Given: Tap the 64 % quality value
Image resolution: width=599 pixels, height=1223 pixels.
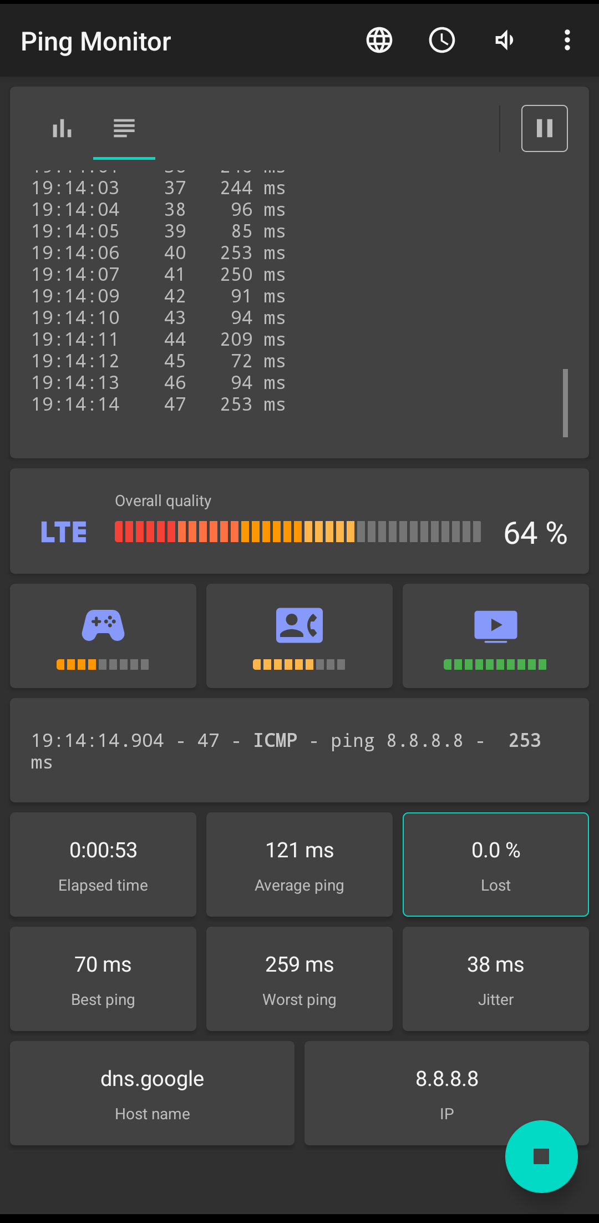Looking at the screenshot, I should tap(535, 533).
